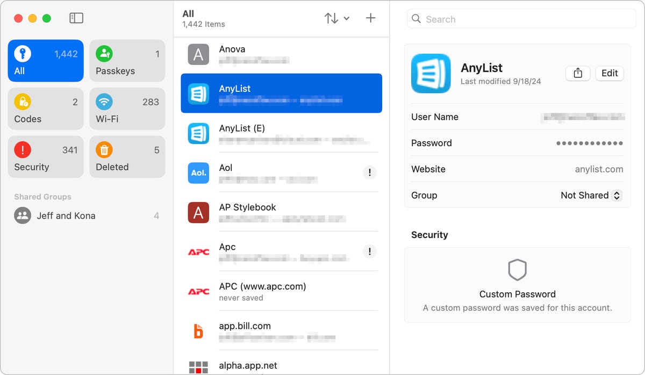Toggle the sidebar visibility icon
The image size is (645, 375).
click(76, 18)
